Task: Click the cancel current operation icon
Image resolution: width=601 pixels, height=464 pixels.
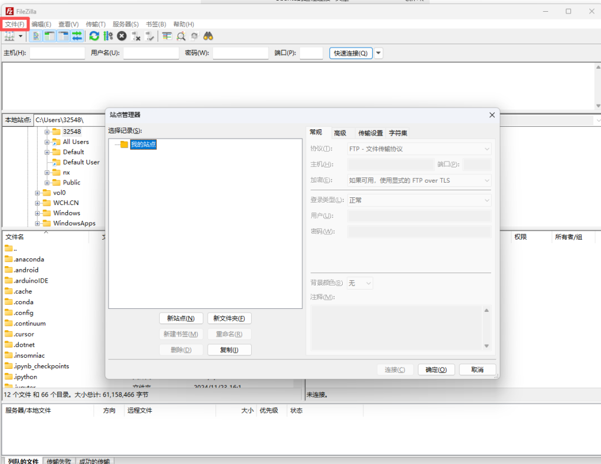Action: 121,36
